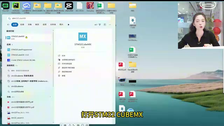Open the STM32CubeMX best match result
Screen dimensions: 224x126
[29, 37]
